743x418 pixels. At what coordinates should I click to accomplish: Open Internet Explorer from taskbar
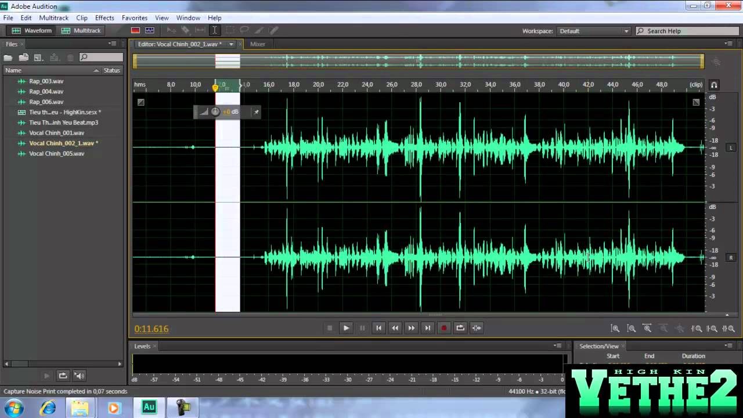click(x=48, y=408)
